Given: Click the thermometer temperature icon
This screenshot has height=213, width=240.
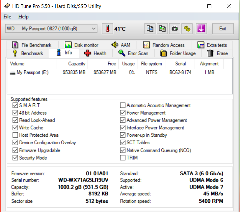Looking at the screenshot, I should click(107, 29).
